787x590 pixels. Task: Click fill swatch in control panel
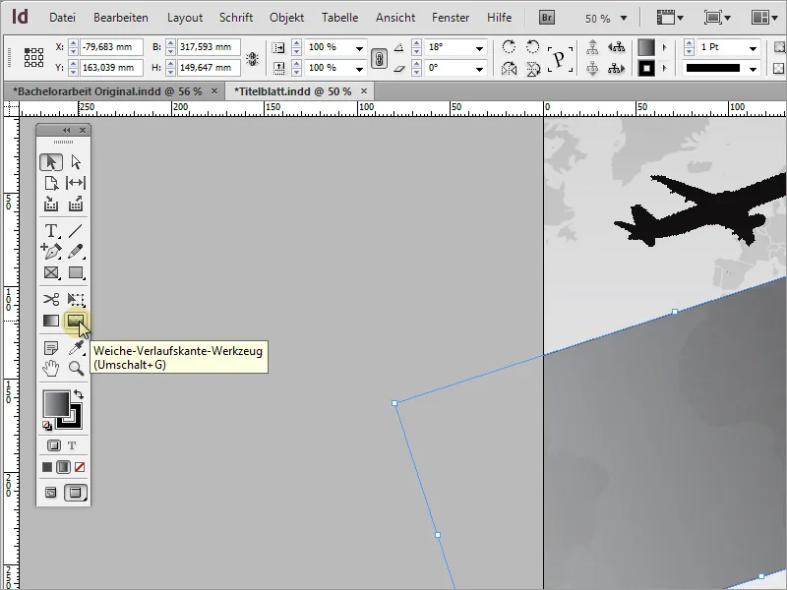pos(646,47)
